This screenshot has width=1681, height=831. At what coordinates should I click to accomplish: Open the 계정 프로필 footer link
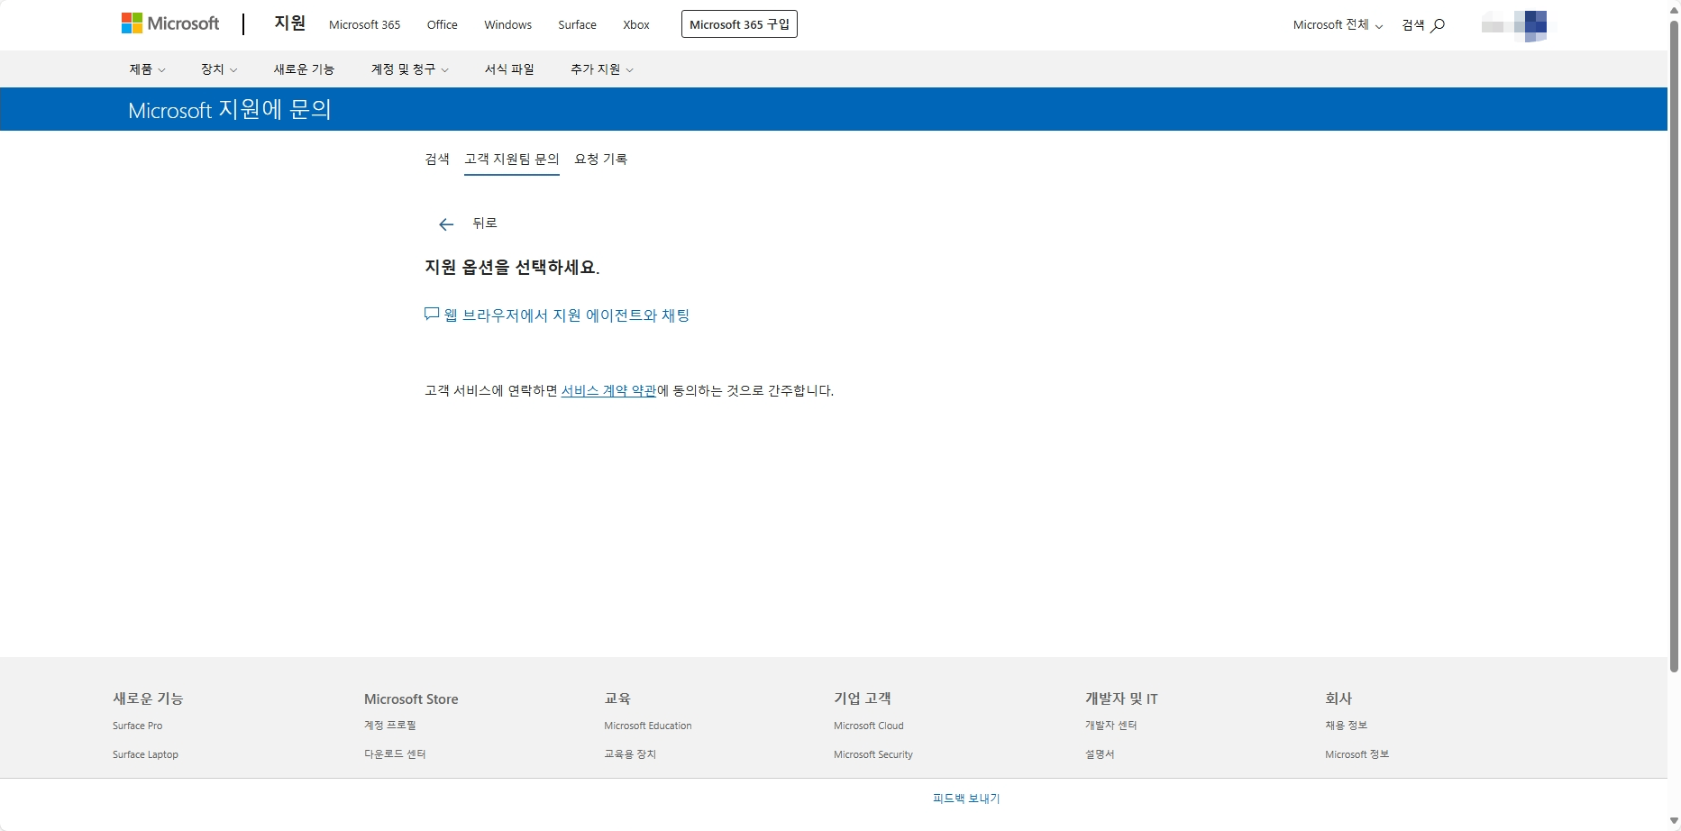tap(390, 726)
